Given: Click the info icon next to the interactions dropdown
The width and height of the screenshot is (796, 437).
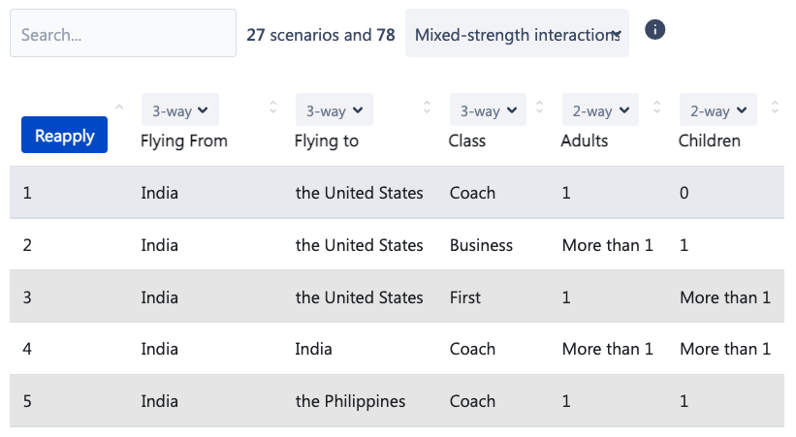Looking at the screenshot, I should [655, 30].
